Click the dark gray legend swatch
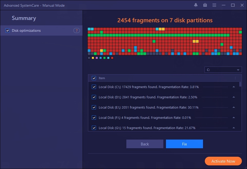The height and width of the screenshot is (169, 247). click(89, 58)
